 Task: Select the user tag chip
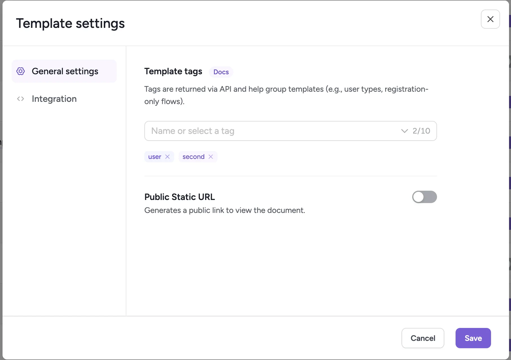[x=155, y=157]
